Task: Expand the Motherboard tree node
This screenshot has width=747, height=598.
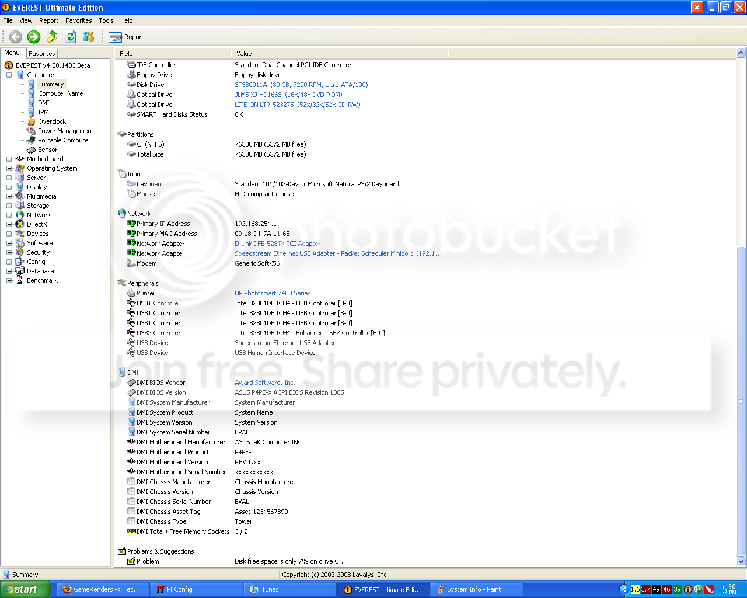Action: (x=9, y=159)
